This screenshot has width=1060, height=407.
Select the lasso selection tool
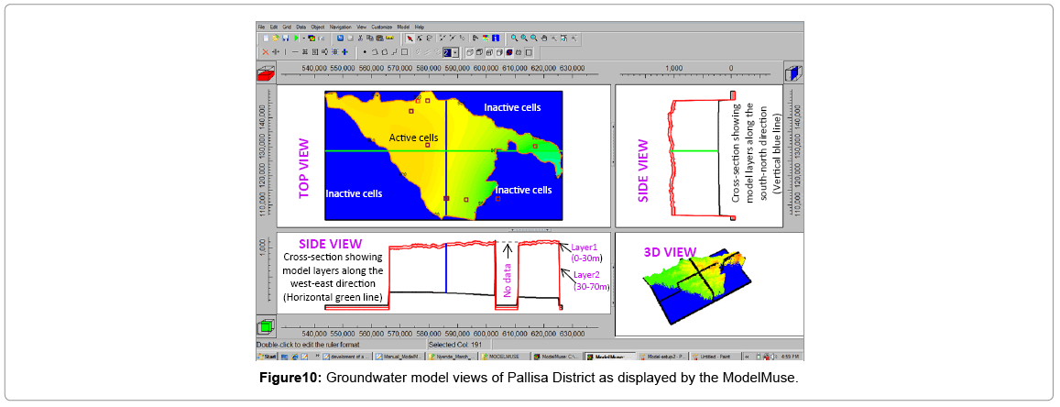coord(430,38)
